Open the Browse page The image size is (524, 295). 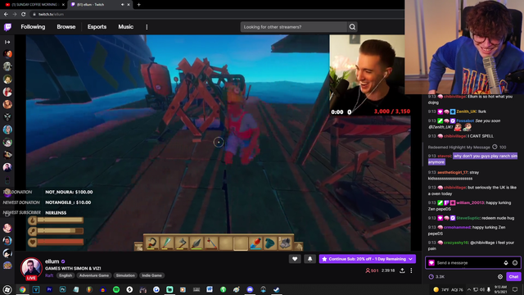click(65, 27)
